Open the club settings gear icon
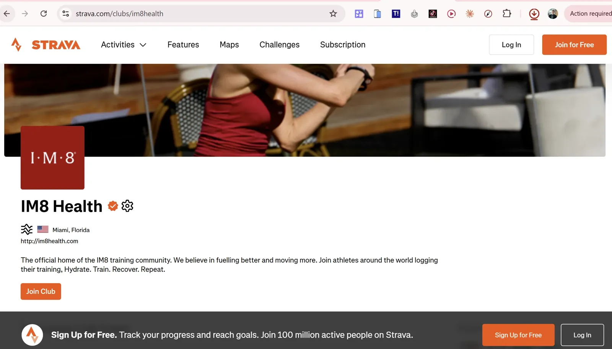The image size is (612, 349). coord(127,206)
